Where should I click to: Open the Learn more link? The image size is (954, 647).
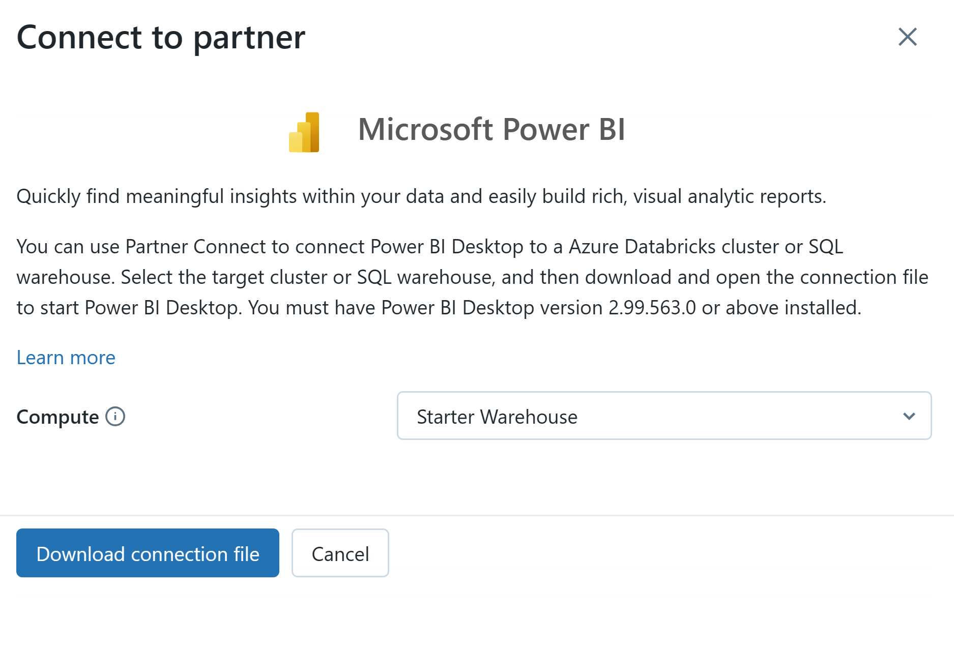[66, 358]
